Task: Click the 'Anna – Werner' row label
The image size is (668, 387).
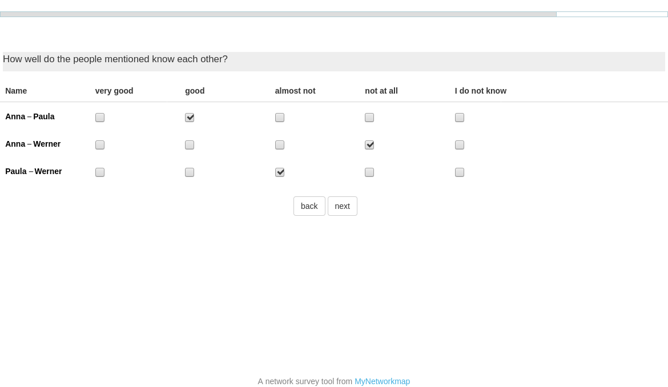Action: tap(33, 144)
